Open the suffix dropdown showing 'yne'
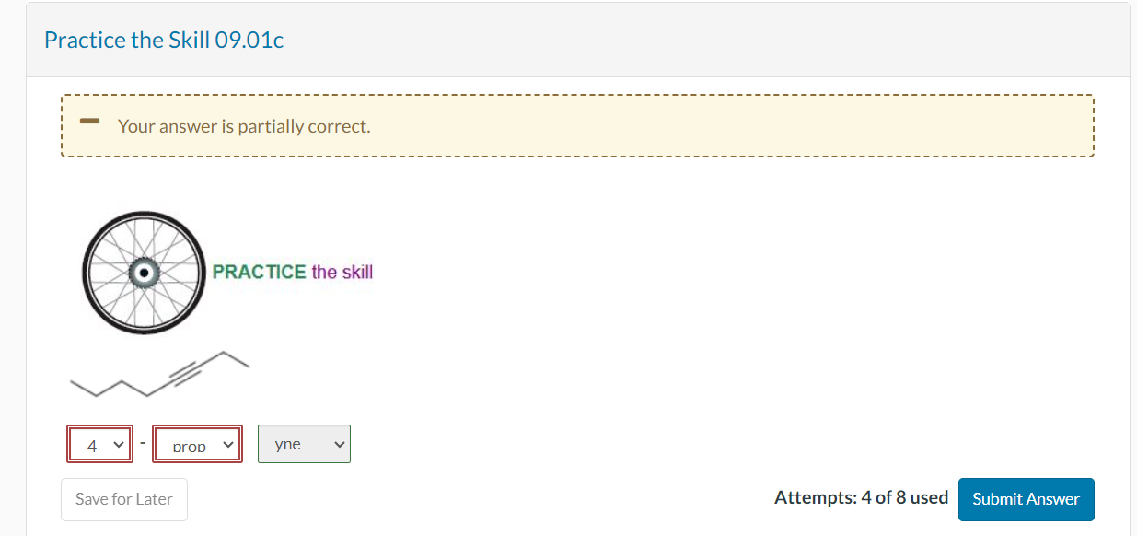Screen dimensions: 1137x536 [x=304, y=443]
